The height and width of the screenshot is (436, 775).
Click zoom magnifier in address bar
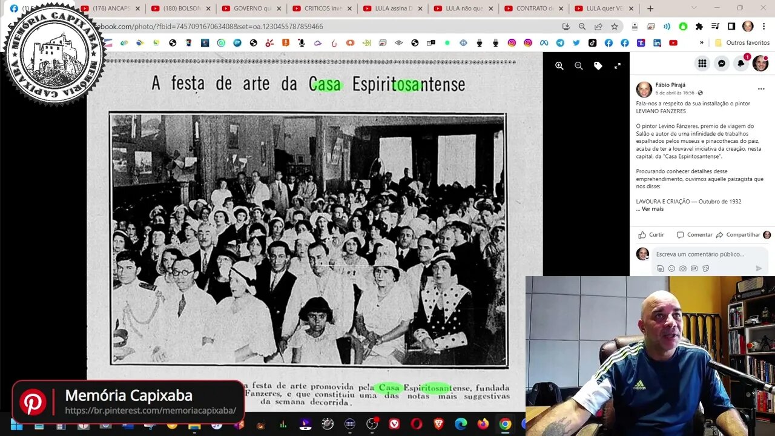582,27
